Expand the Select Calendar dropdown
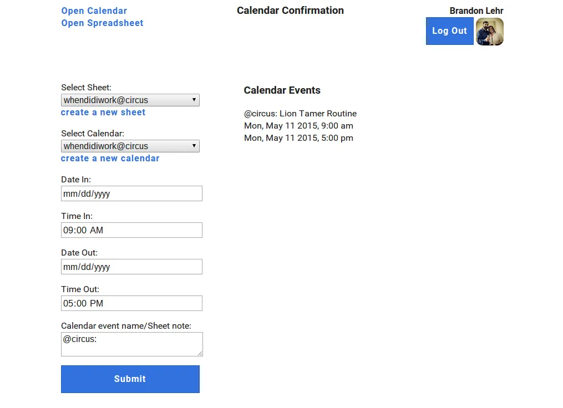563x408 pixels. pyautogui.click(x=130, y=146)
